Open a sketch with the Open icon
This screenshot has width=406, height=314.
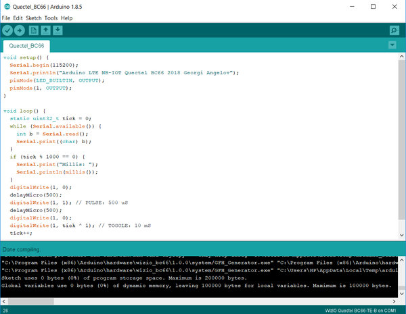(46, 30)
